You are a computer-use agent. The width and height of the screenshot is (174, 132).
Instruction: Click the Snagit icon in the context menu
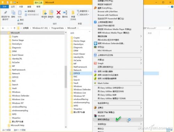coord(95,63)
